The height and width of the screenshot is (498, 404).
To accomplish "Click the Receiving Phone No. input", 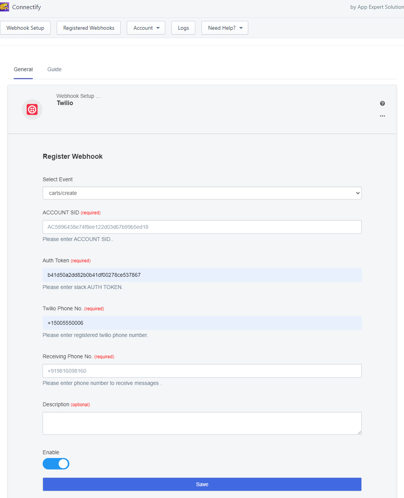I will (x=202, y=371).
